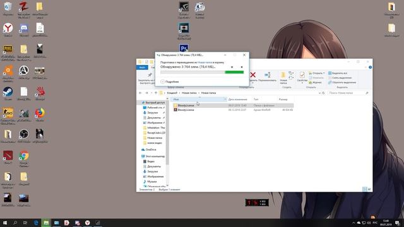Sort by the Имя column header
The image size is (404, 227).
198,100
